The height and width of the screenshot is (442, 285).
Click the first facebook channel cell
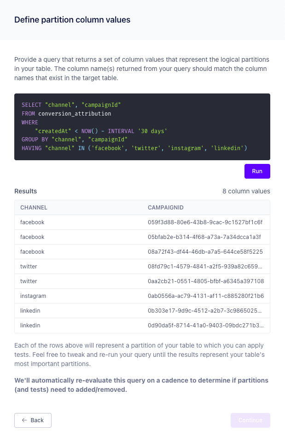click(x=32, y=222)
